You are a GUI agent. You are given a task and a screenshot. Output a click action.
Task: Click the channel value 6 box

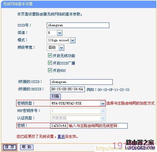pos(52,33)
